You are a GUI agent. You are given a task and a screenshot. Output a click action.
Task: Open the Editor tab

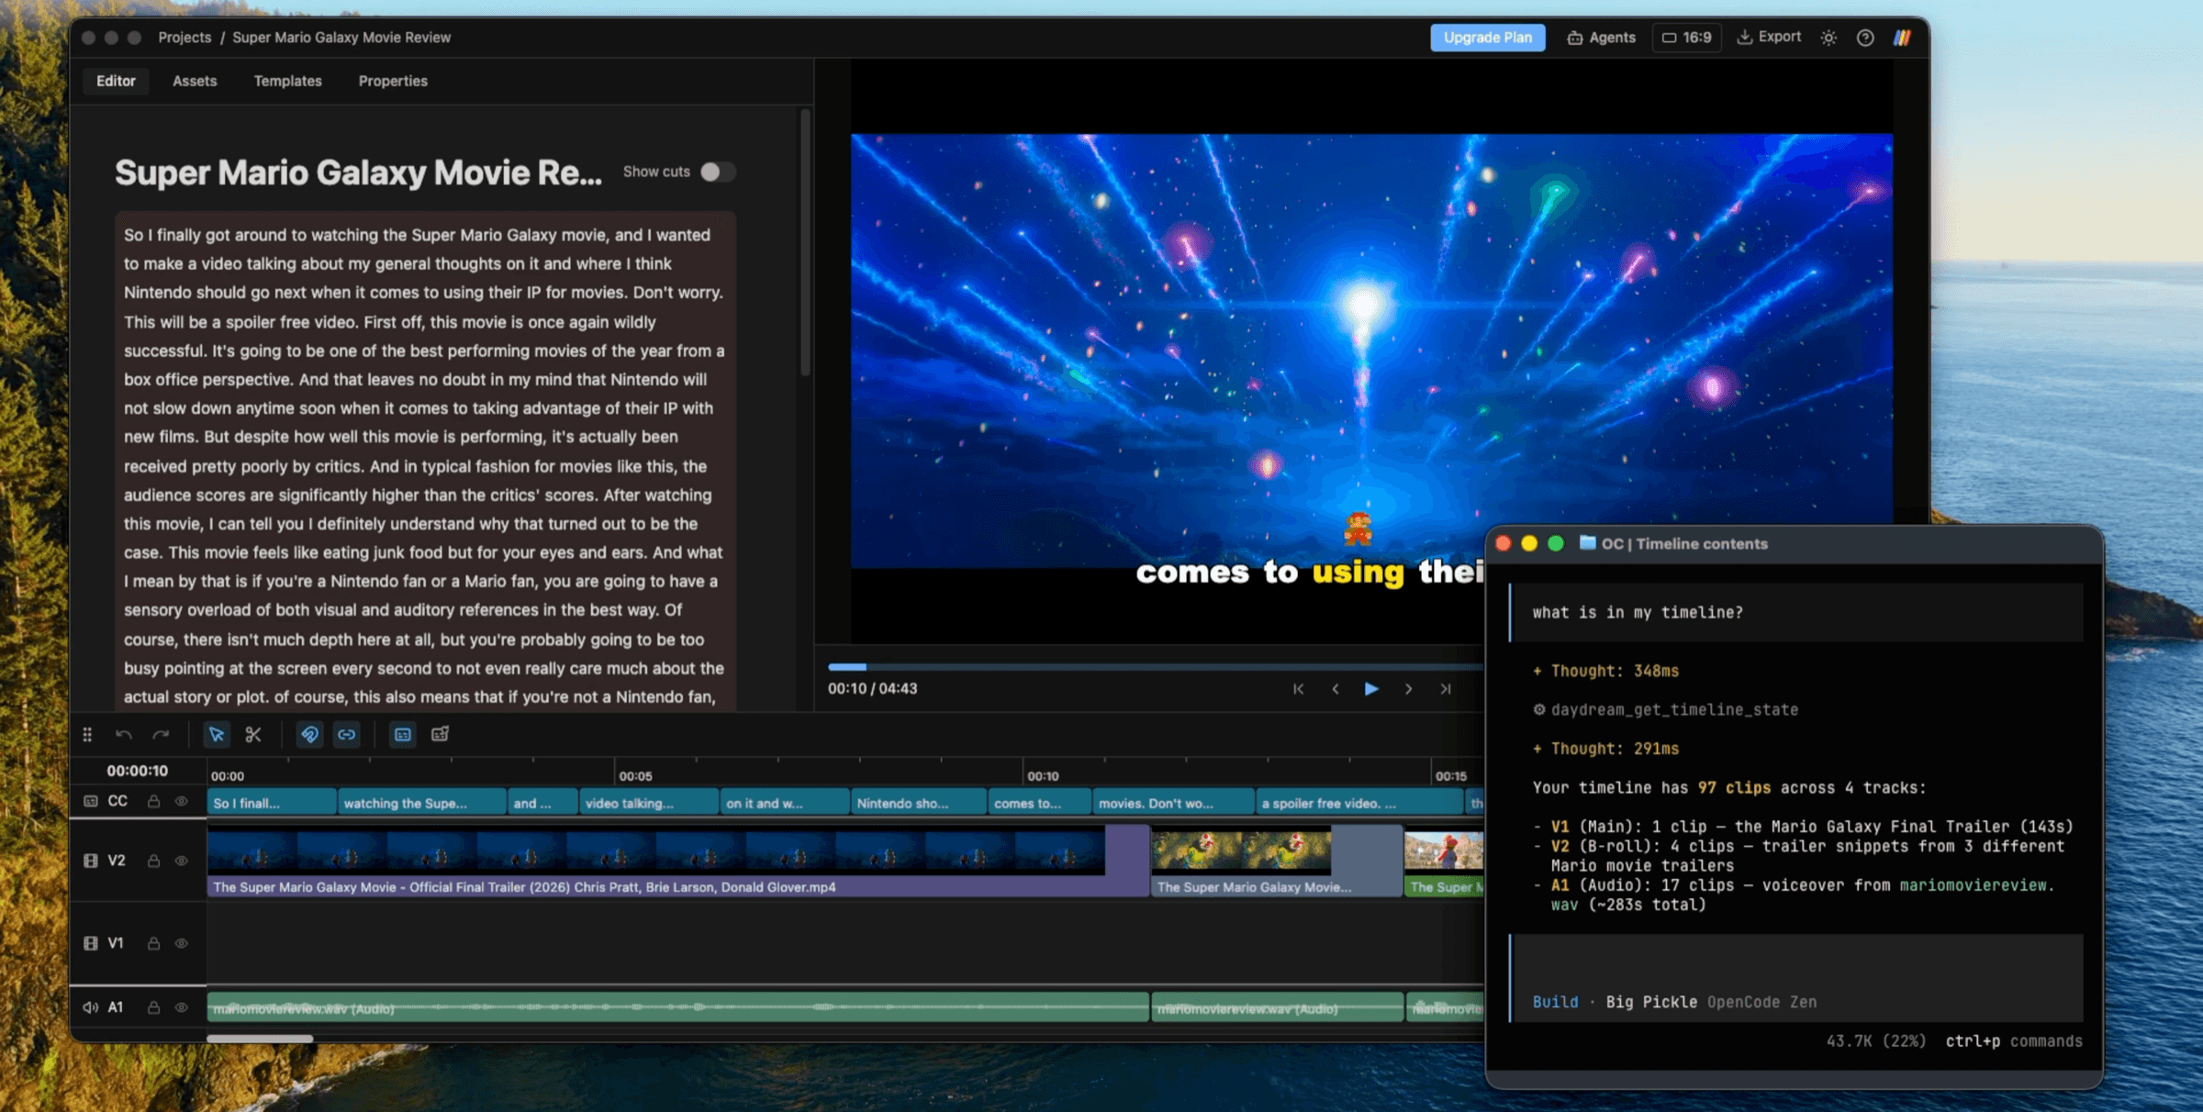(116, 81)
